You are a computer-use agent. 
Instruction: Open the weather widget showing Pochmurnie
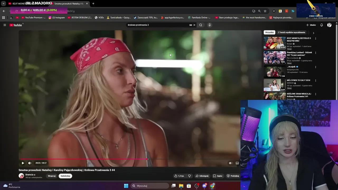[x=12, y=186]
